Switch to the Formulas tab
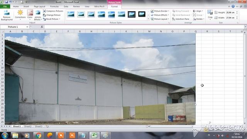 coord(54,7)
